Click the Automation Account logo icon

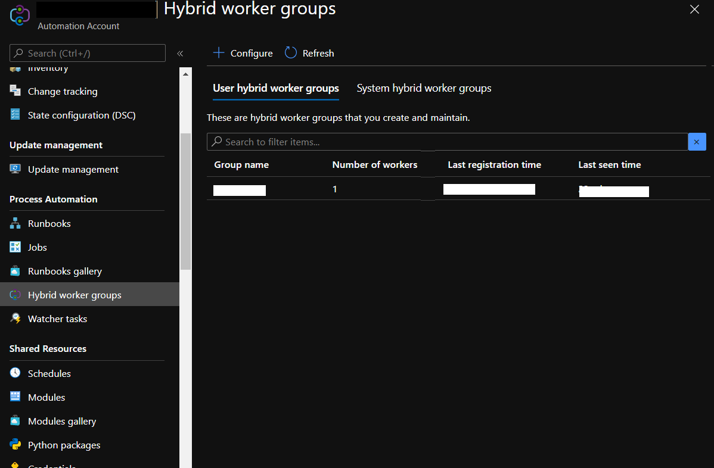[20, 14]
